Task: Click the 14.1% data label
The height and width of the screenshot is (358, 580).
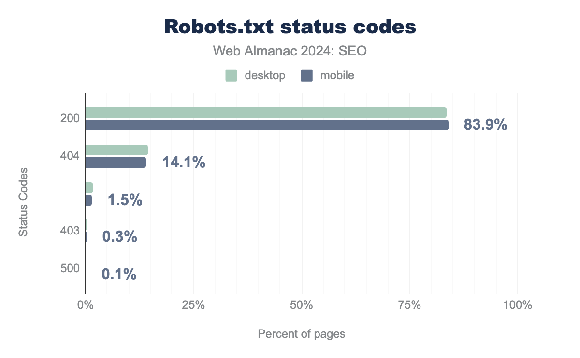Action: pyautogui.click(x=184, y=163)
